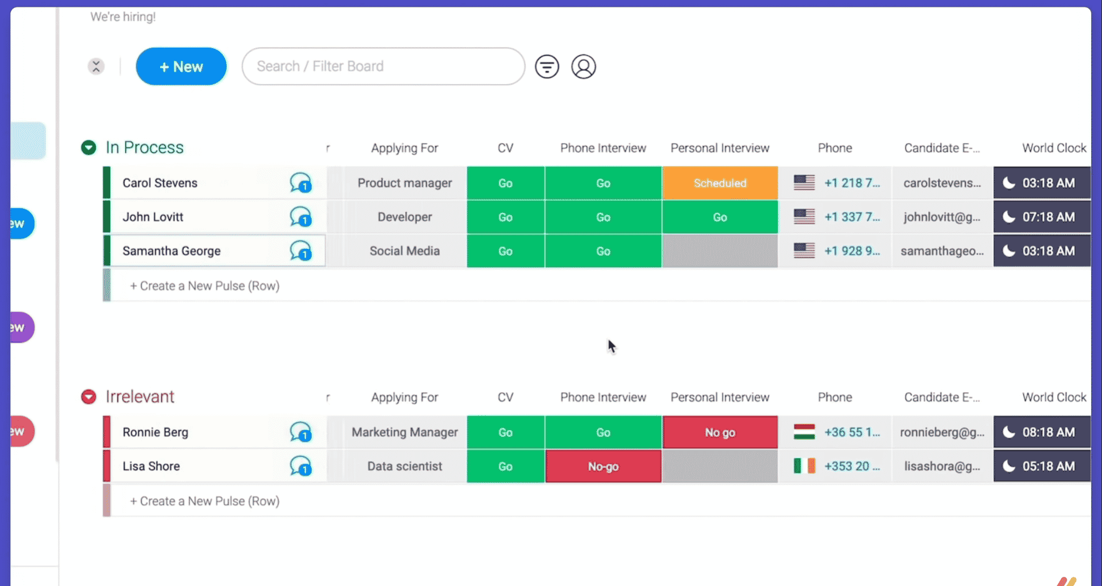Click inside the Search / Filter Board field
This screenshot has width=1102, height=586.
point(383,66)
